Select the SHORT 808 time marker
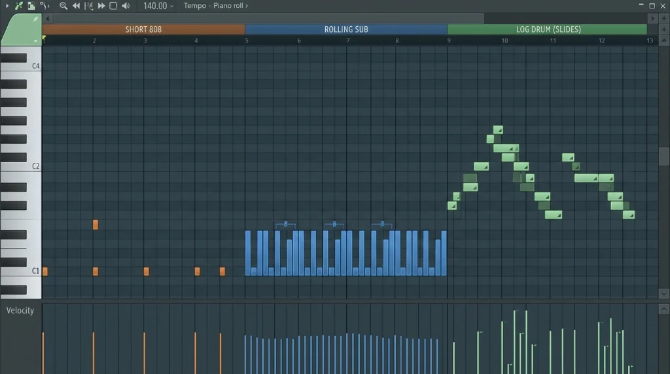 (143, 29)
